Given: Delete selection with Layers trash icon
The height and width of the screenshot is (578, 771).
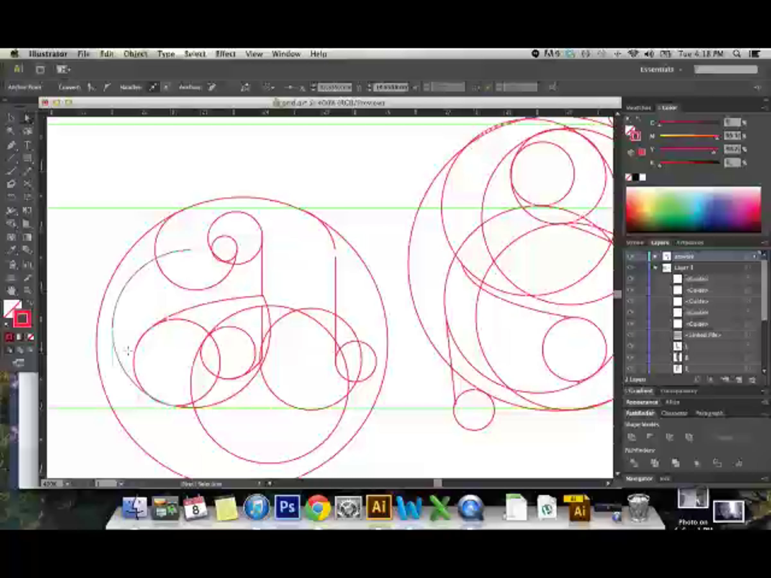Looking at the screenshot, I should click(752, 380).
